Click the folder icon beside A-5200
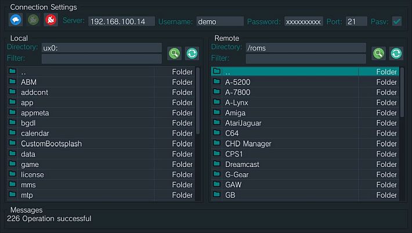Screen dimensions: 412x233 click(x=216, y=81)
